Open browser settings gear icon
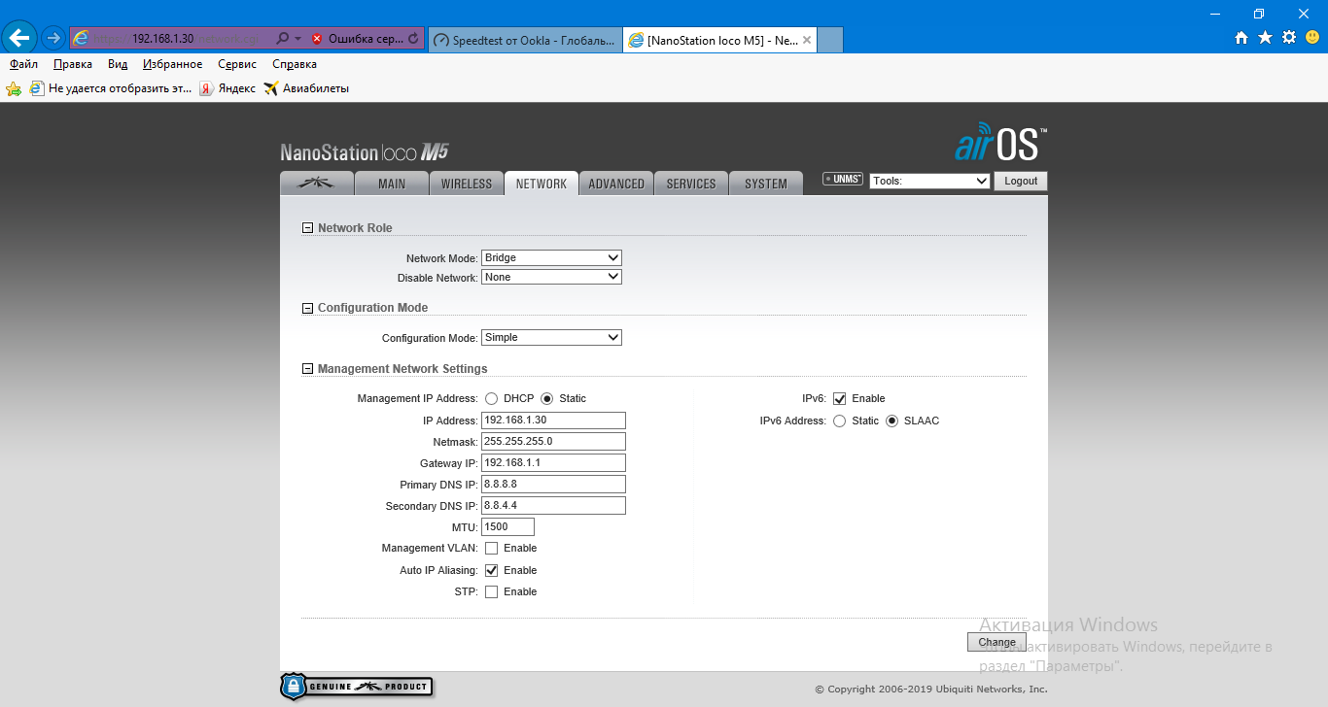 click(1289, 38)
